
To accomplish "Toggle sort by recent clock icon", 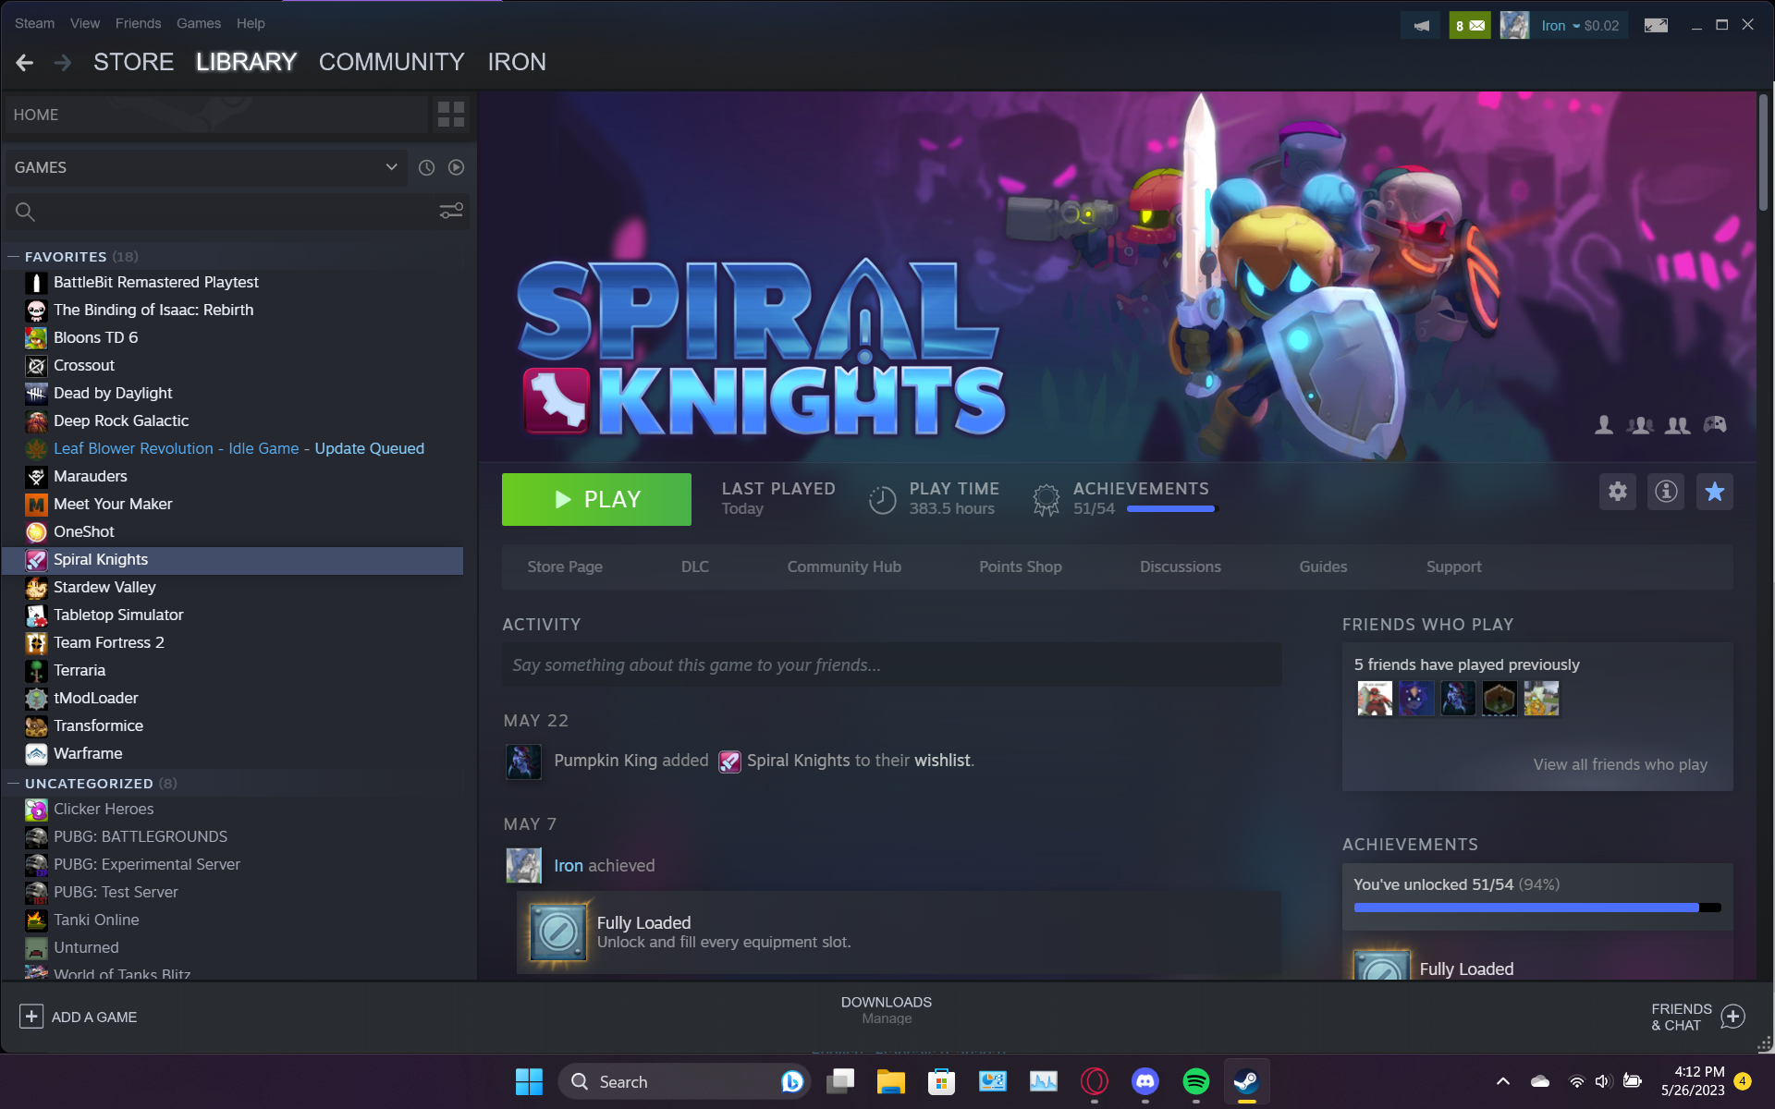I will tap(426, 167).
